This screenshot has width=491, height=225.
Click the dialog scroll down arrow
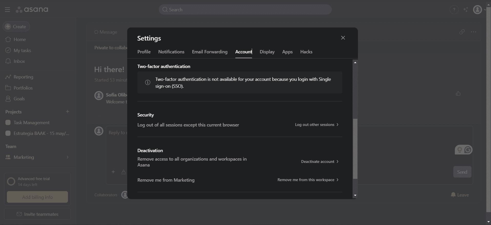[355, 195]
